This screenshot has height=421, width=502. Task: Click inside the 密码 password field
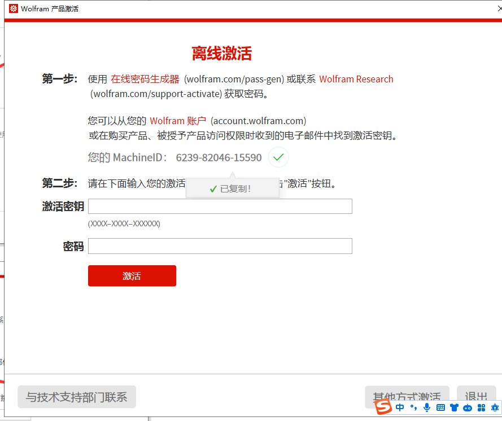[220, 245]
